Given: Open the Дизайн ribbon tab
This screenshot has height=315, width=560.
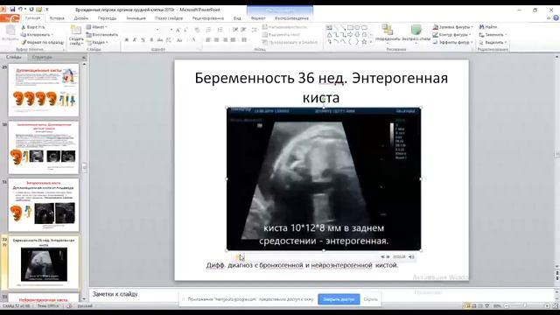Looking at the screenshot, I should pos(81,17).
